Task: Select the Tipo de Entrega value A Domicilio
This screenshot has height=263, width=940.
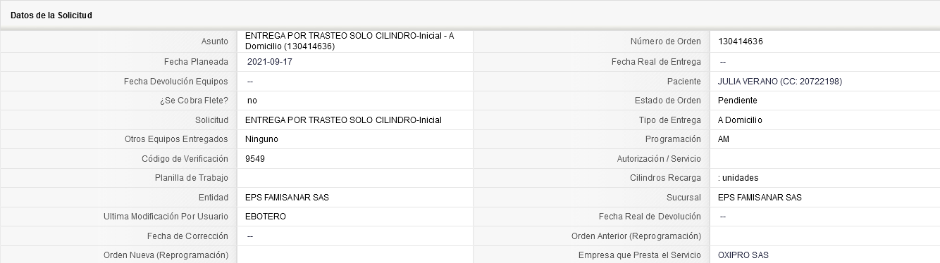Action: tap(740, 120)
